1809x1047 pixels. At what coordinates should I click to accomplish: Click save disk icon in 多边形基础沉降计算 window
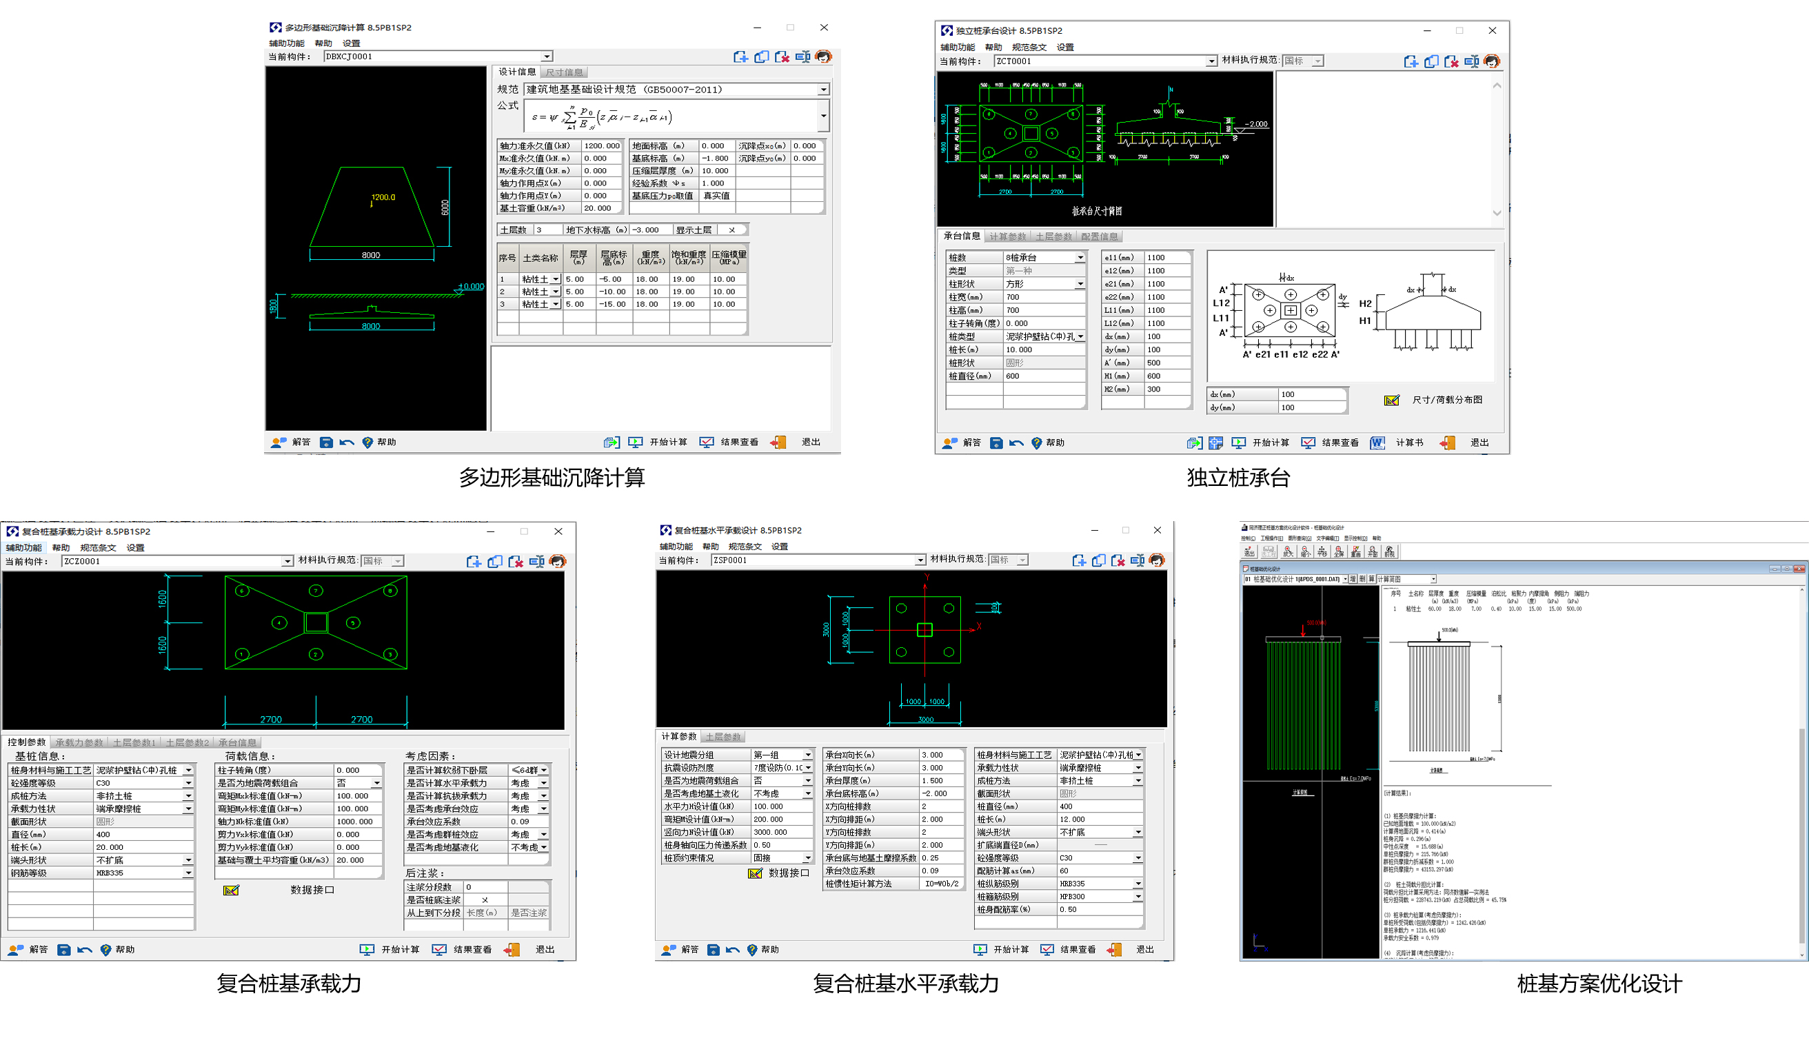(326, 443)
